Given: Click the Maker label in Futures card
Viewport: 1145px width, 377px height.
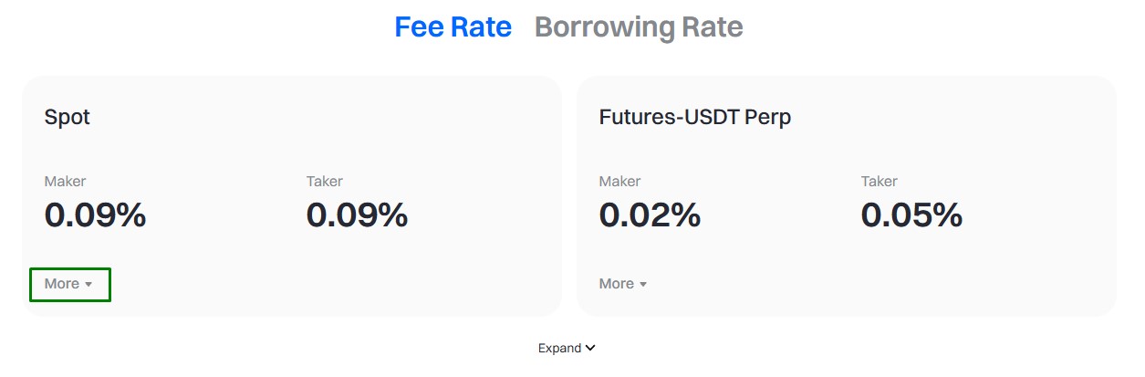Looking at the screenshot, I should point(619,182).
